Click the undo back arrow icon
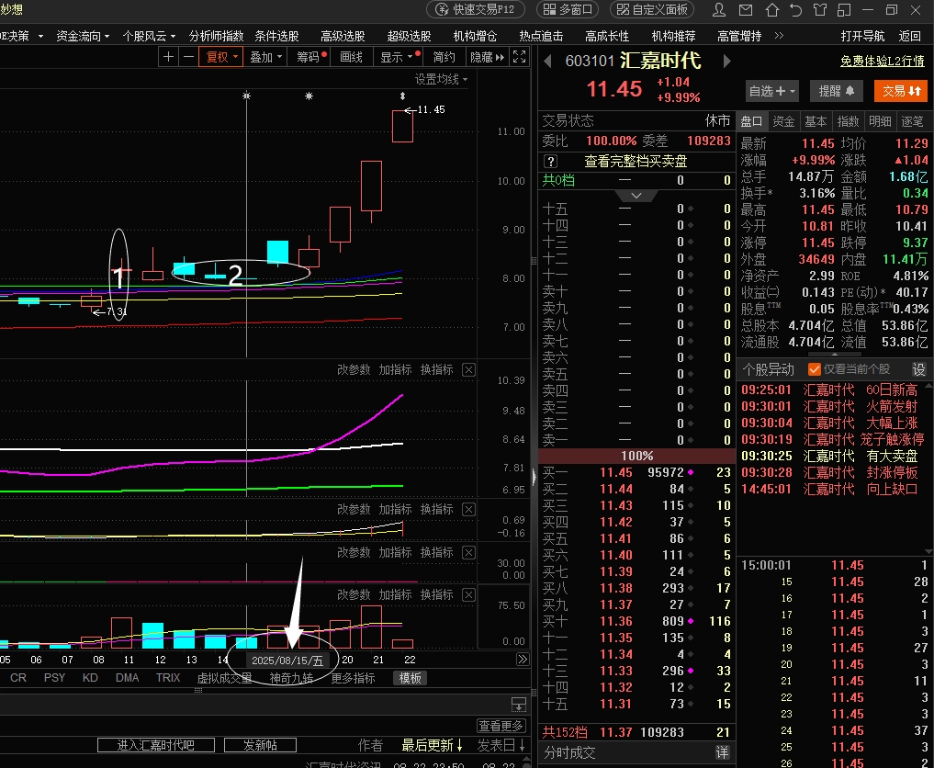 click(x=796, y=9)
